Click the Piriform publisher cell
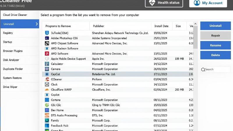233x131 pixels. tap(97, 79)
